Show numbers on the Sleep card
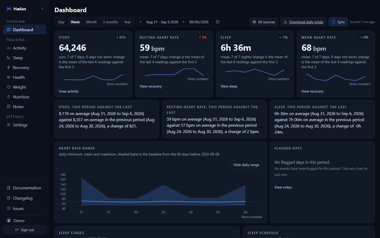Viewport: 380px width, 238px height. [x=279, y=79]
